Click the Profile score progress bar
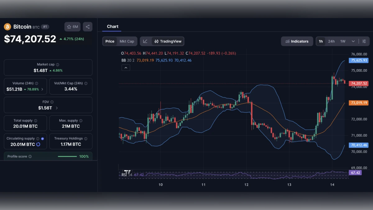The height and width of the screenshot is (210, 373). 67,156
